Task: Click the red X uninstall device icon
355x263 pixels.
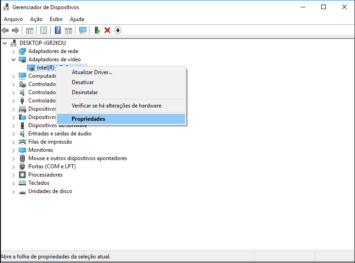Action: point(107,30)
